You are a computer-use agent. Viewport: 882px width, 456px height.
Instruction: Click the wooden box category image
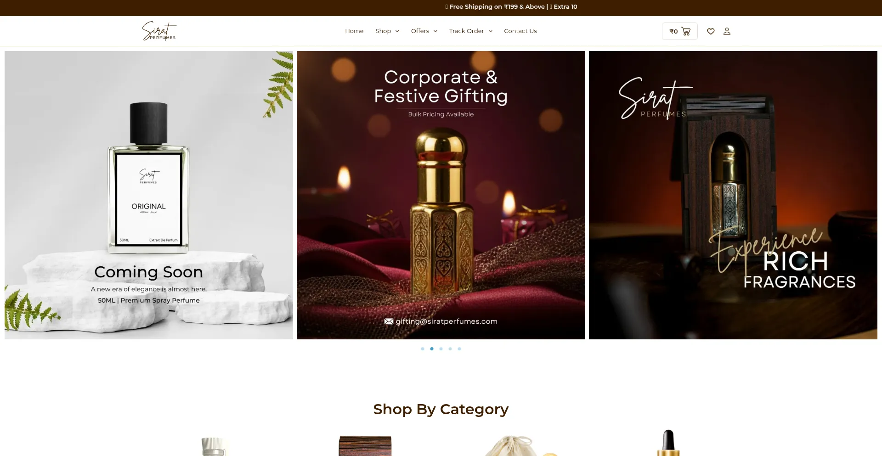point(365,446)
